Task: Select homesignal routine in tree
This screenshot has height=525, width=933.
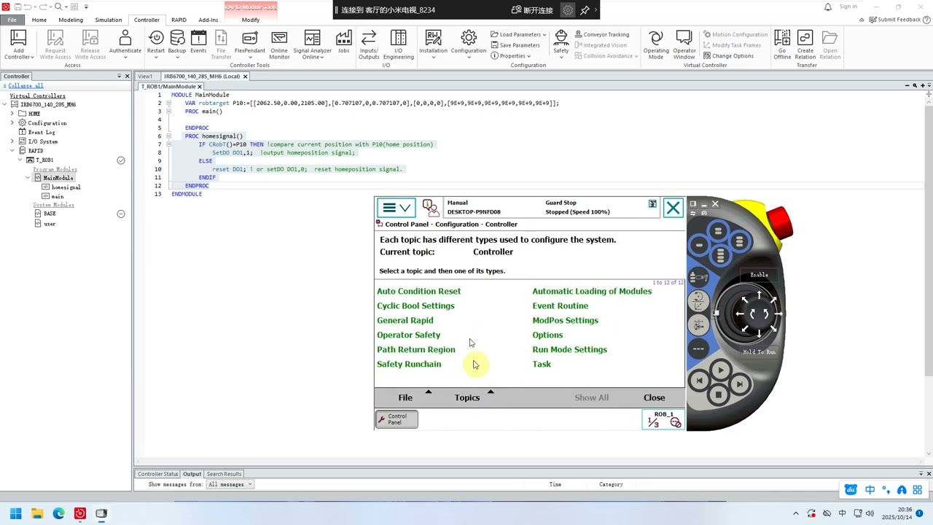Action: 66,187
